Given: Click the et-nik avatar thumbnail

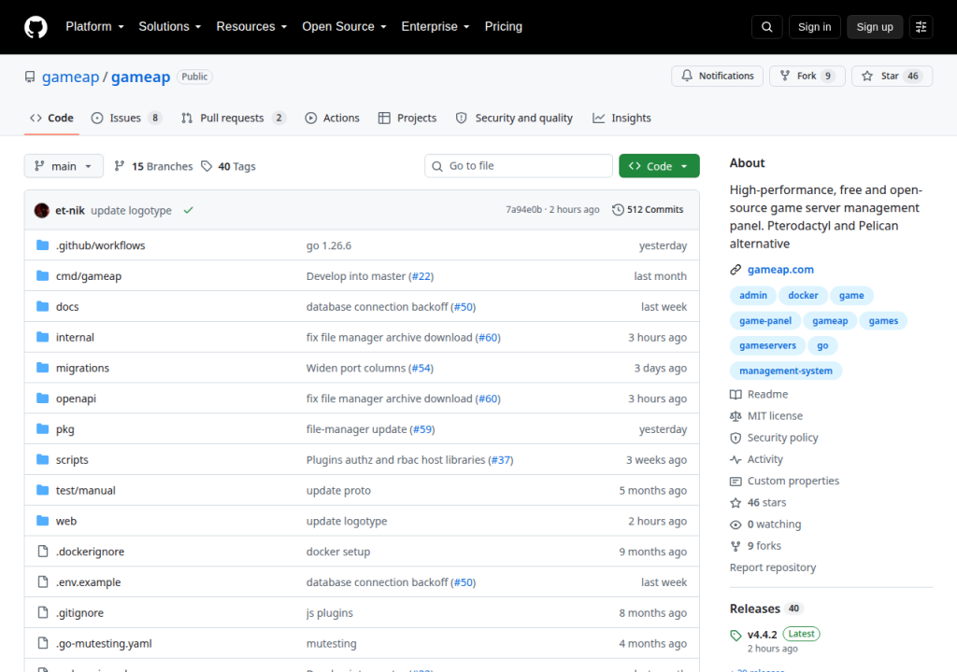Looking at the screenshot, I should click(41, 210).
